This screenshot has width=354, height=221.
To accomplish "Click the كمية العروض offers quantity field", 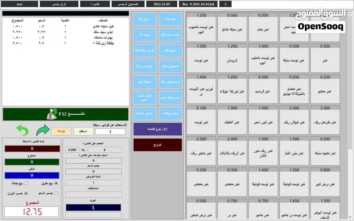I will click(93, 182).
